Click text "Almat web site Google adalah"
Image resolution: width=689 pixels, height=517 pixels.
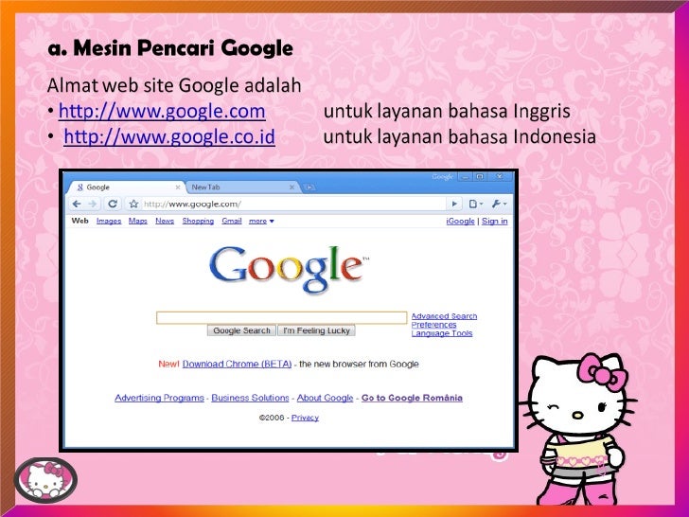tap(174, 85)
